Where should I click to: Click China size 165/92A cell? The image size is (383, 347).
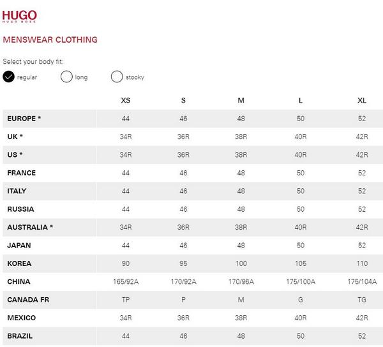(126, 281)
